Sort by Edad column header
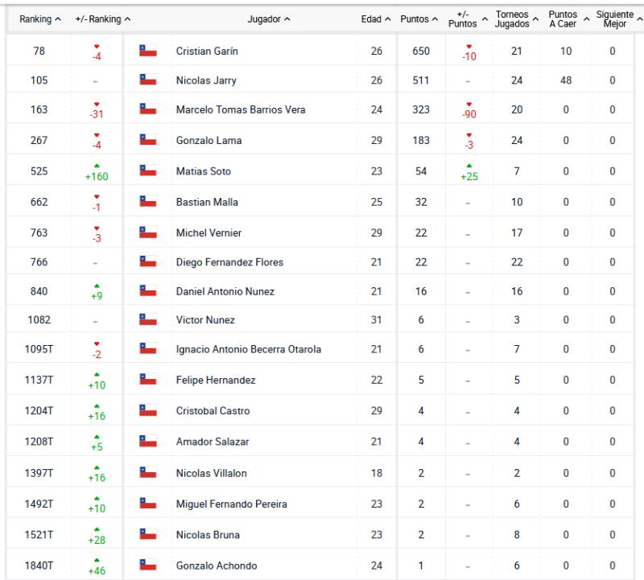Screen dimensions: 644x580 [376, 19]
